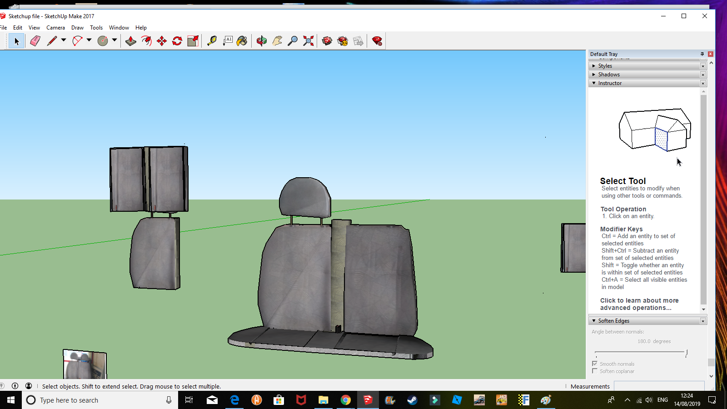The height and width of the screenshot is (409, 727).
Task: Open the Camera menu
Action: 55,28
